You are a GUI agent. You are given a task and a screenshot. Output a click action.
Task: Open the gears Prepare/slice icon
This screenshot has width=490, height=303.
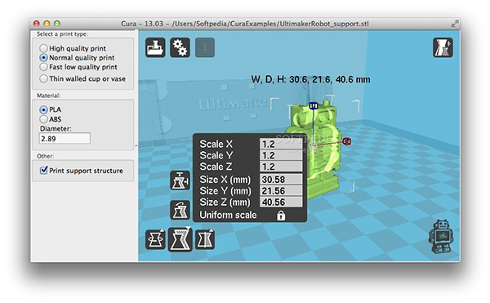[x=180, y=47]
